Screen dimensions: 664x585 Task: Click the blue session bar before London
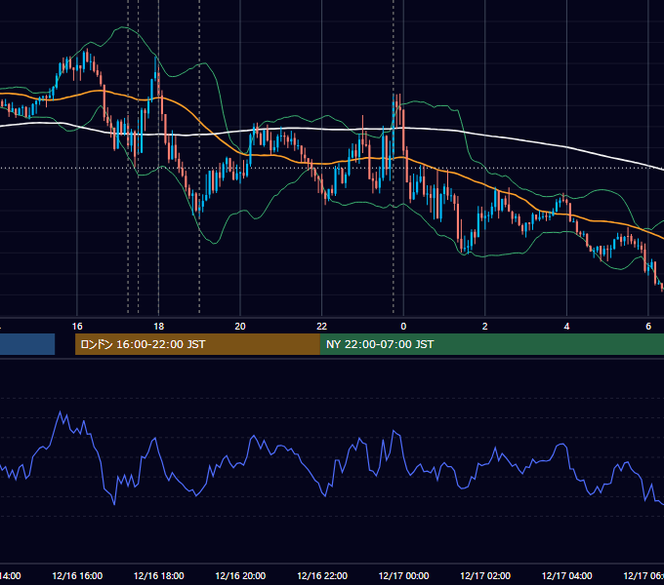pyautogui.click(x=27, y=344)
